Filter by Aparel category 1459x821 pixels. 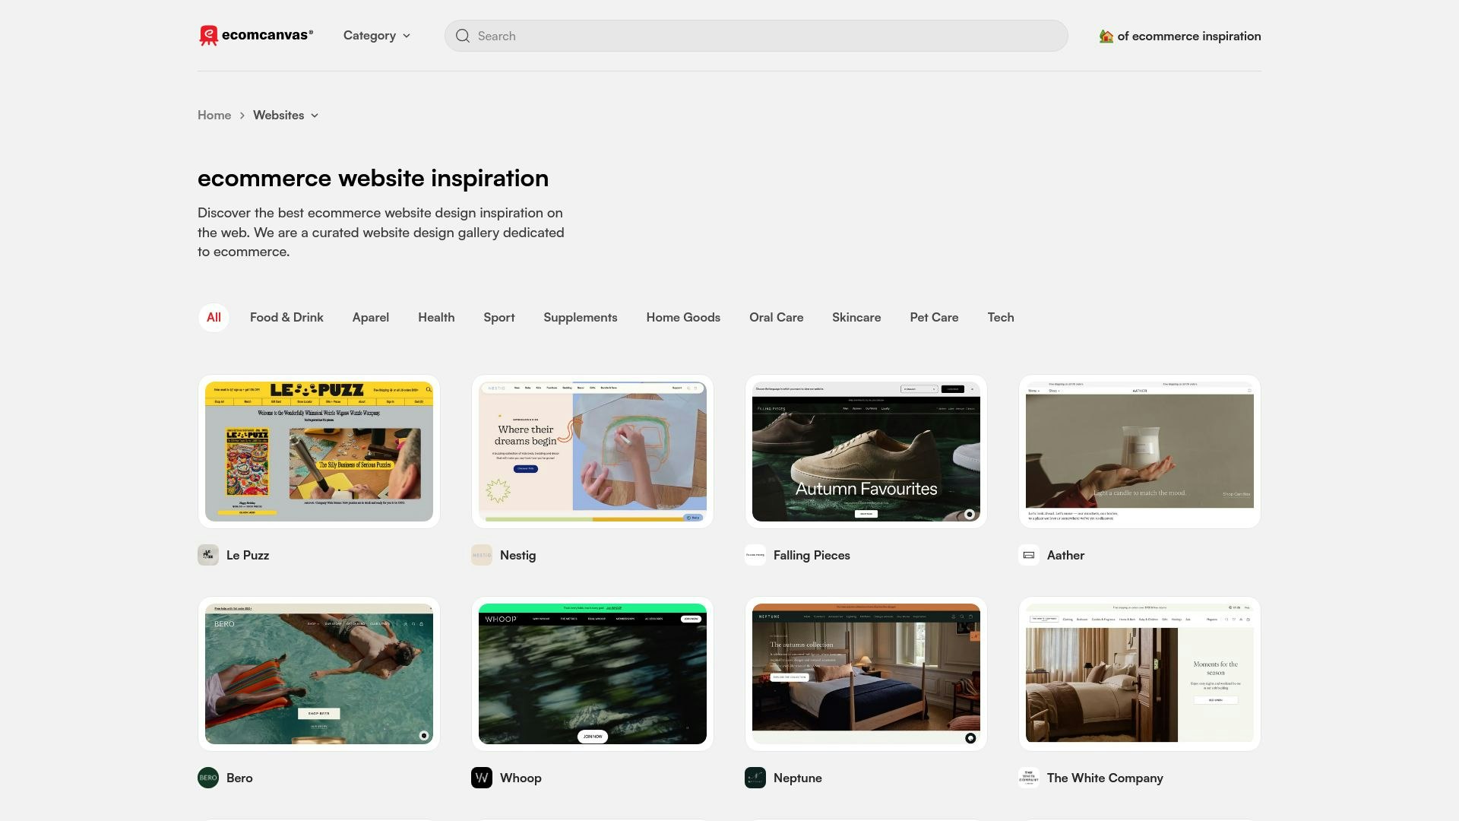[371, 318]
